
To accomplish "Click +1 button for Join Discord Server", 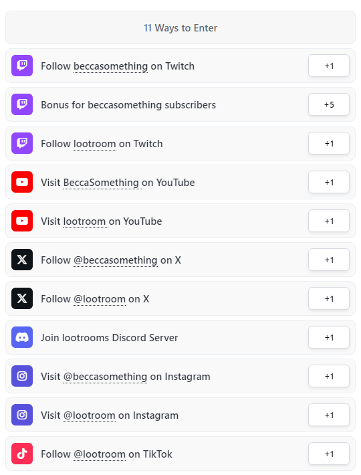I will coord(329,337).
